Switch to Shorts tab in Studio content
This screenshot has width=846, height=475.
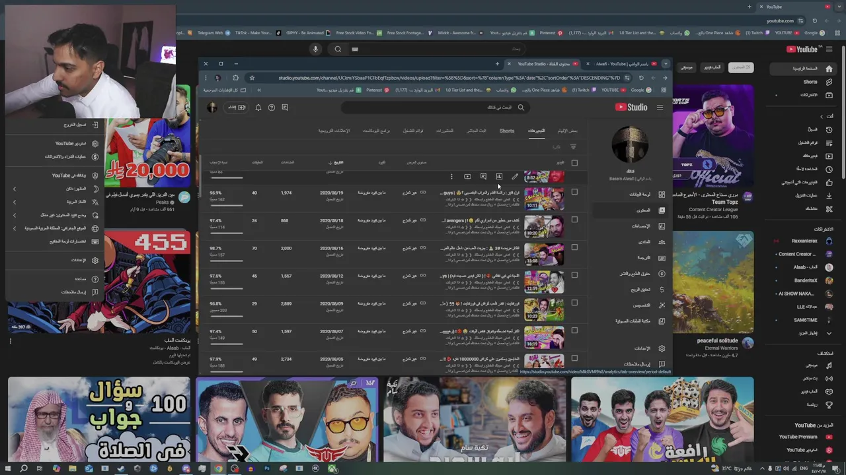point(507,131)
